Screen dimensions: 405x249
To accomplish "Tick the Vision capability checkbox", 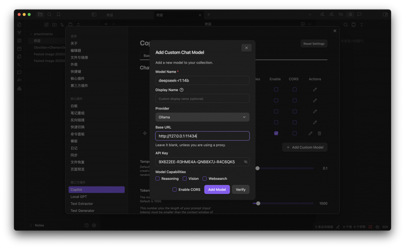I will (185, 179).
